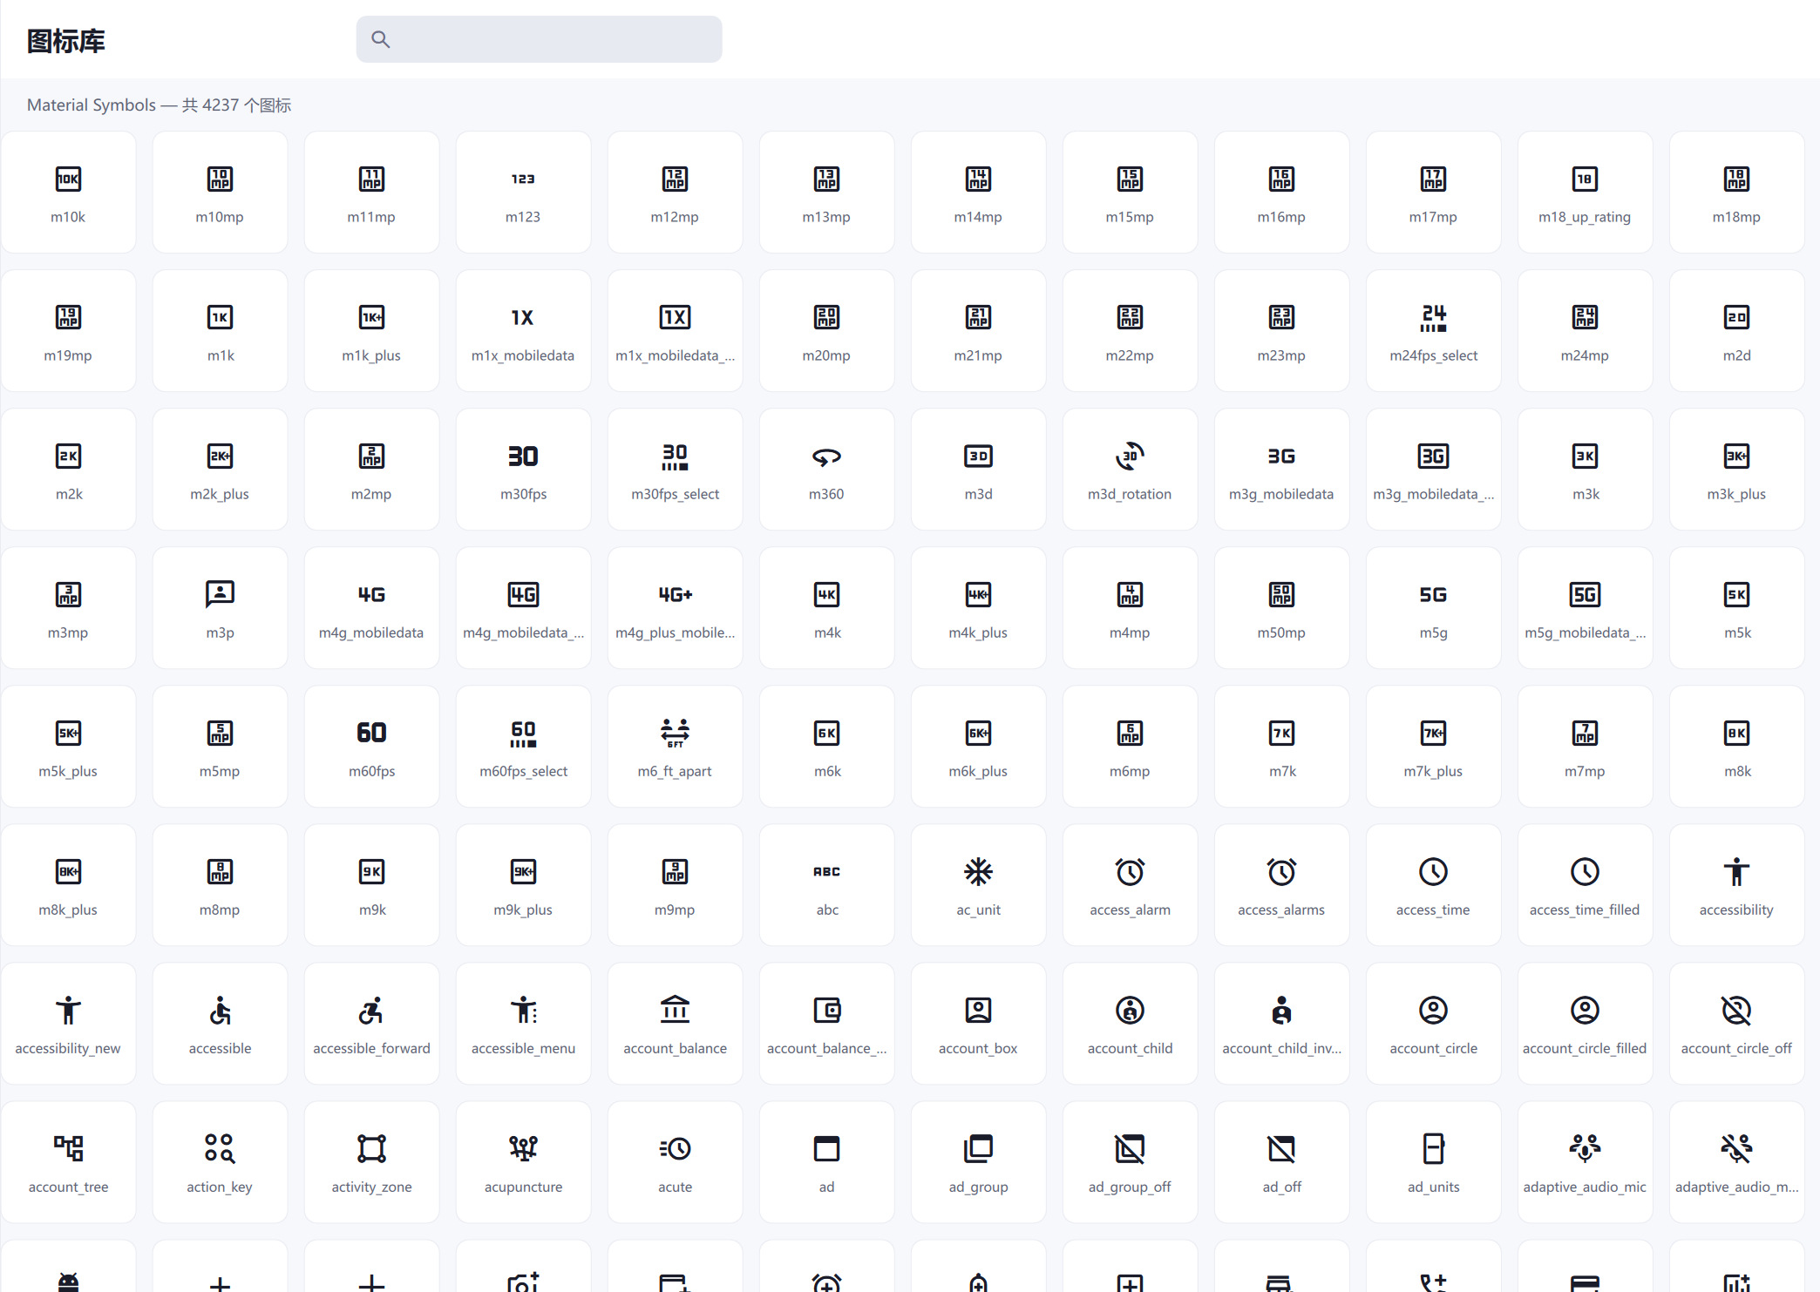1820x1292 pixels.
Task: Select the action_key icon
Action: [x=220, y=1162]
